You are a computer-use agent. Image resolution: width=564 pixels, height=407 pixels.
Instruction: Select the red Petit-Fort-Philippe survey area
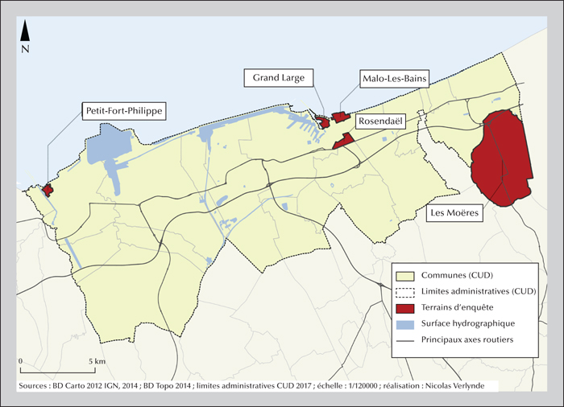click(48, 190)
